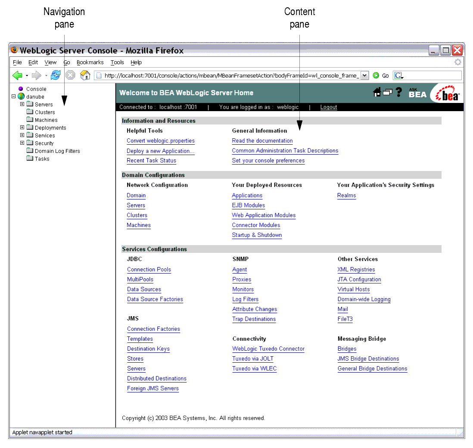Click the danube domain globe icon
The width and height of the screenshot is (473, 448).
[x=21, y=96]
